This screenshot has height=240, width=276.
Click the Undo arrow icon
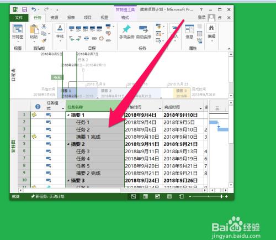click(x=34, y=9)
